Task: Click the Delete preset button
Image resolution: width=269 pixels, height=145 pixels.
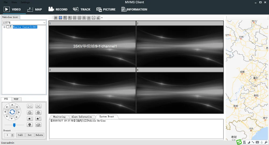Action: coord(39,135)
